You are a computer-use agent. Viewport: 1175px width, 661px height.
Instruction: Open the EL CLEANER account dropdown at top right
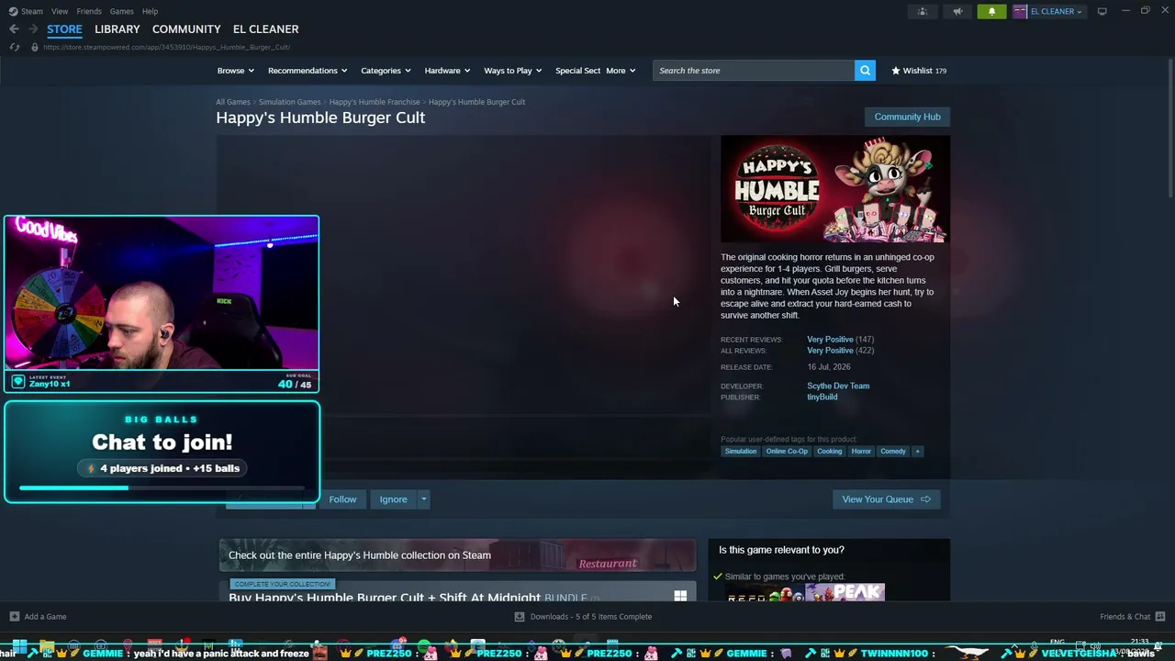(1048, 11)
